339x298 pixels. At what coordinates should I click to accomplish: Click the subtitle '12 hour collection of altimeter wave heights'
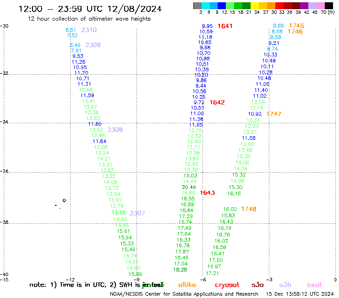[89, 19]
